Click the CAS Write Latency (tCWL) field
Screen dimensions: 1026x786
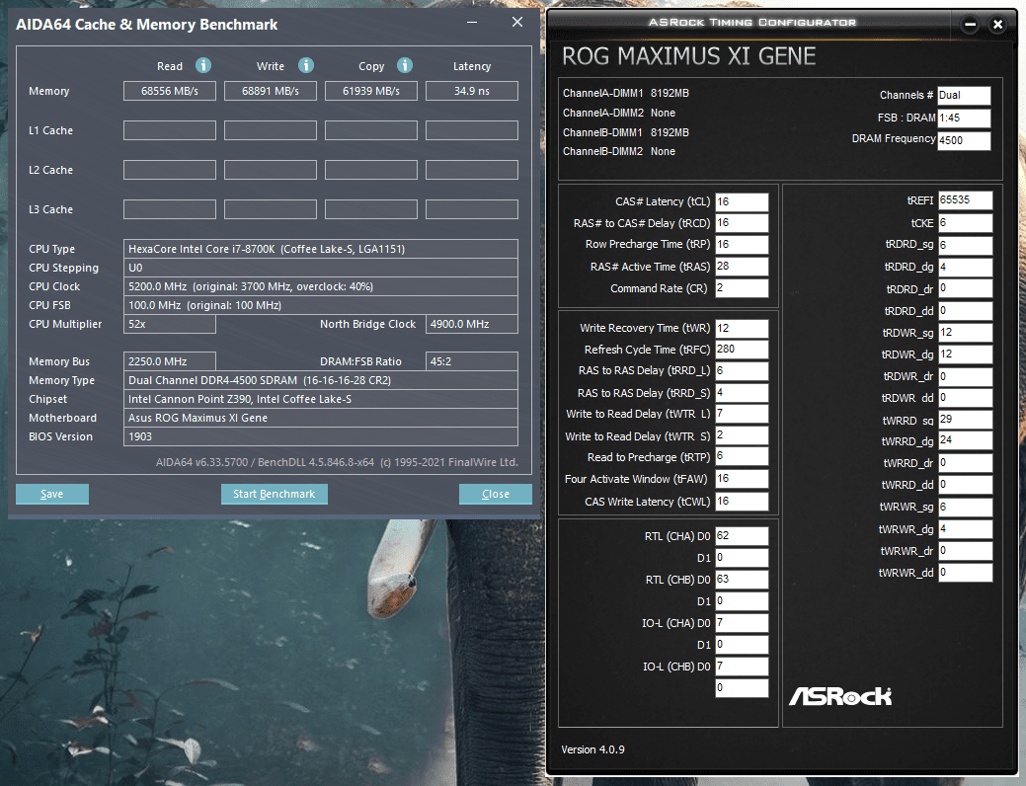742,502
